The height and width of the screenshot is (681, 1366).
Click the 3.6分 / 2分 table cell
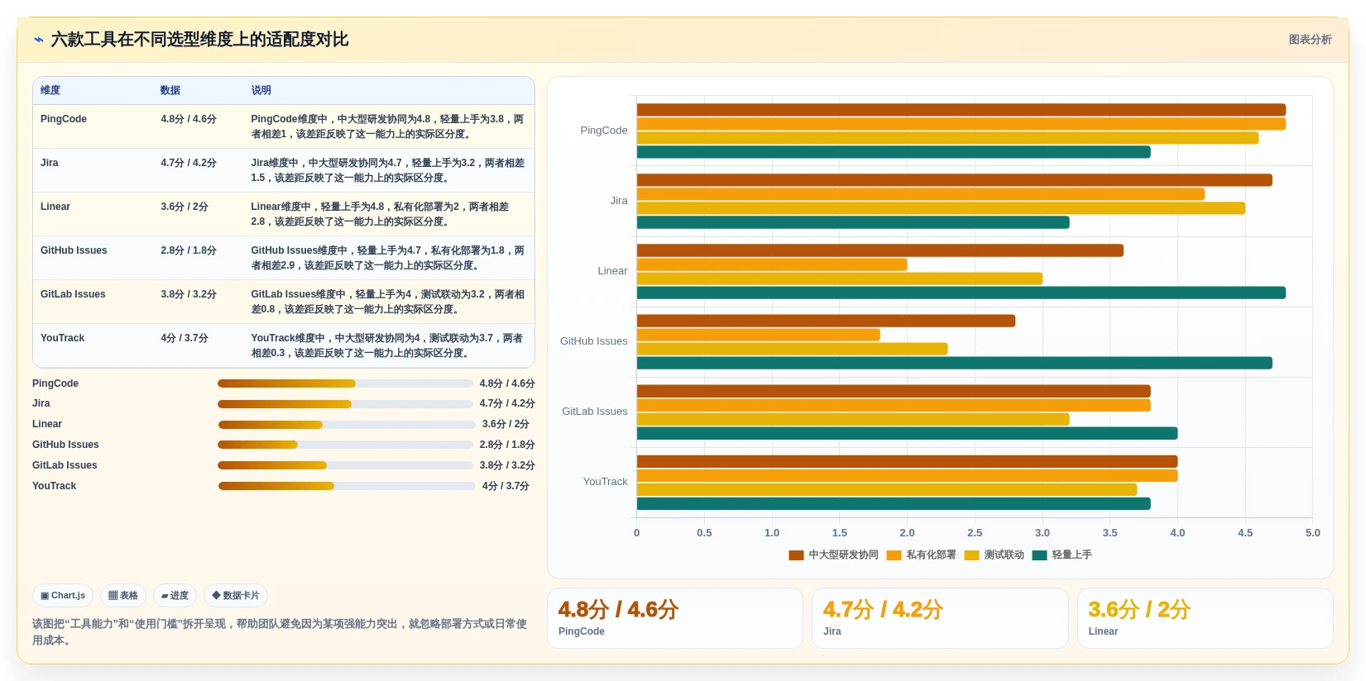point(185,207)
